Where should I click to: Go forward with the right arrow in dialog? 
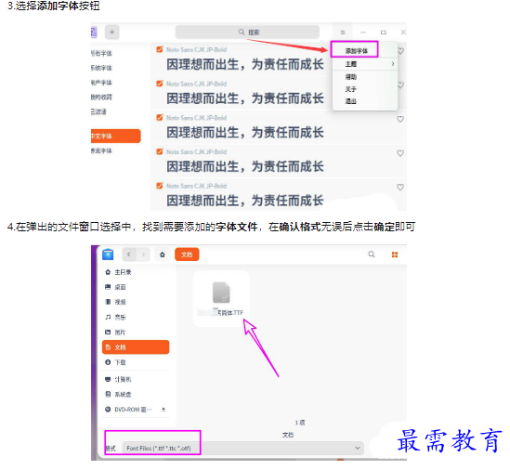(x=143, y=255)
